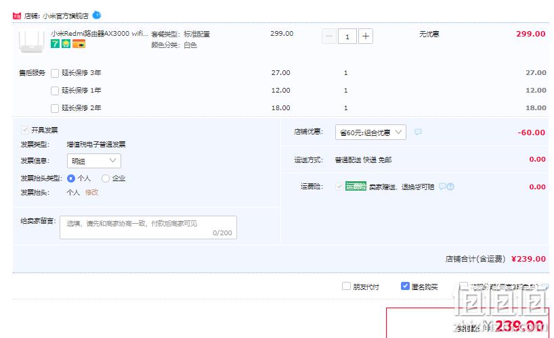554x338 pixels.
Task: Click the 卖家赠送, 退换货可赔 text
Action: (x=402, y=187)
